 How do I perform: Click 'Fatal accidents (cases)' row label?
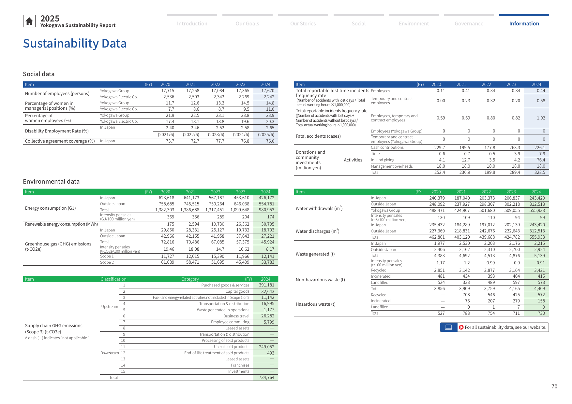point(318,136)
